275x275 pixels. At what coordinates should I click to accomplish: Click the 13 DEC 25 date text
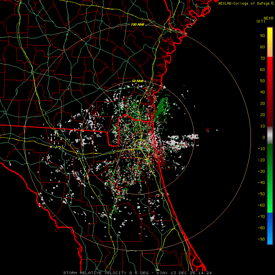183,273
